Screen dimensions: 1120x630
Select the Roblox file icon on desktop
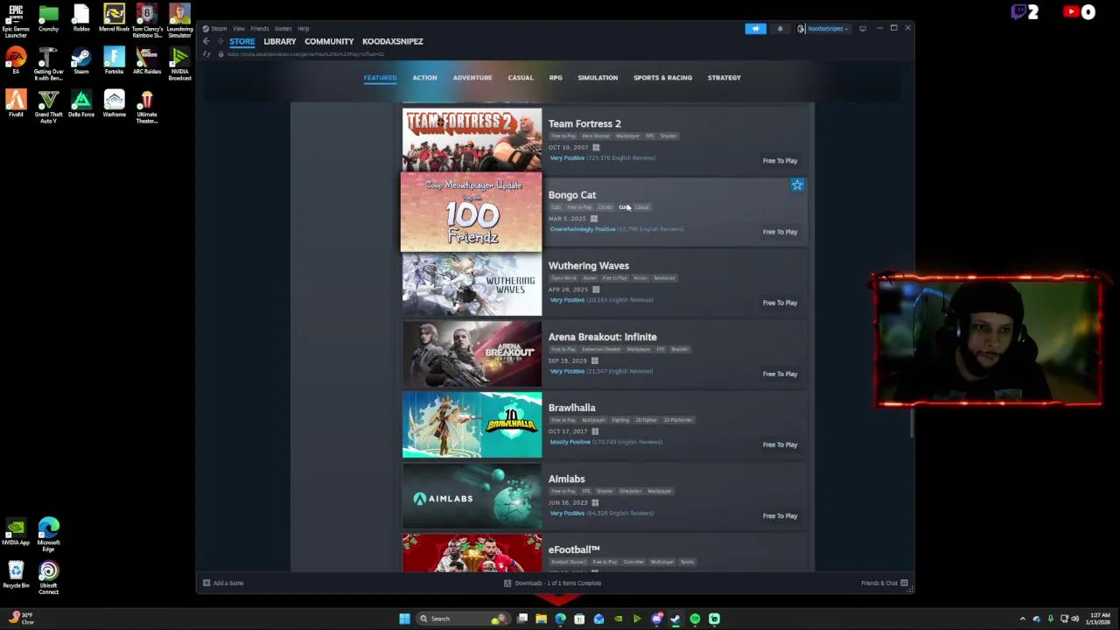pyautogui.click(x=81, y=18)
